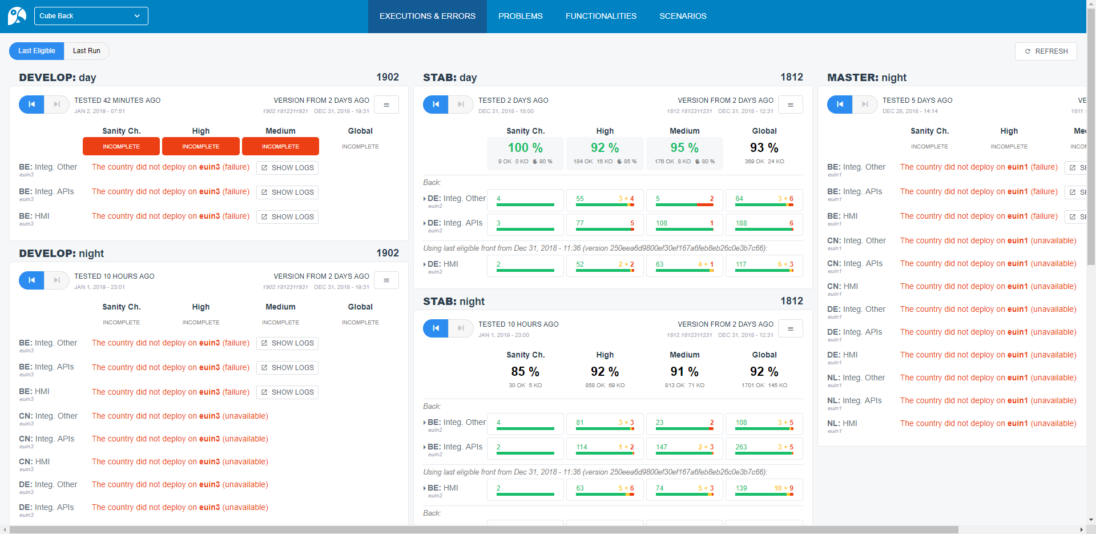The height and width of the screenshot is (534, 1096).
Task: Click 'TESTED 42 MINUTES AGO' in DEVELOP day
Action: coord(117,101)
